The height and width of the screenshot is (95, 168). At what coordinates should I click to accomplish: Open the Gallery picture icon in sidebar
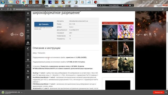coord(28,66)
